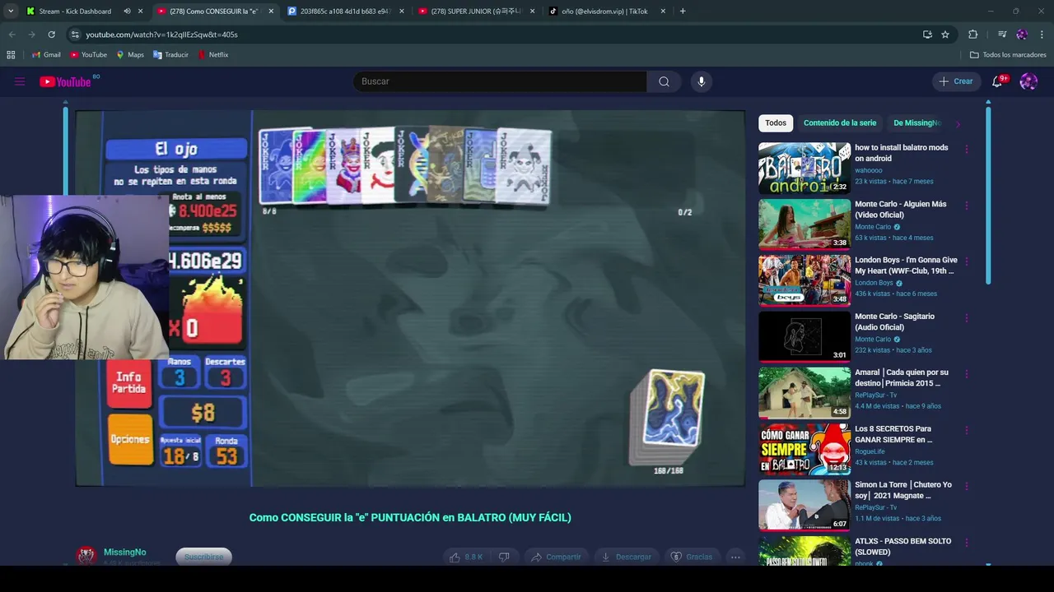The height and width of the screenshot is (592, 1054).
Task: Open options for 'Los 8 SECRETOS' video
Action: coord(967,431)
